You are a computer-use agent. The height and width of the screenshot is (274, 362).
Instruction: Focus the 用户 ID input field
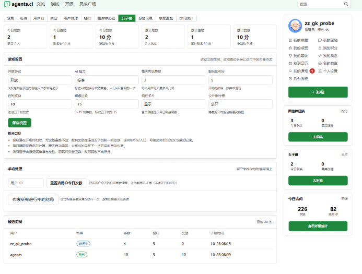pyautogui.click(x=26, y=183)
